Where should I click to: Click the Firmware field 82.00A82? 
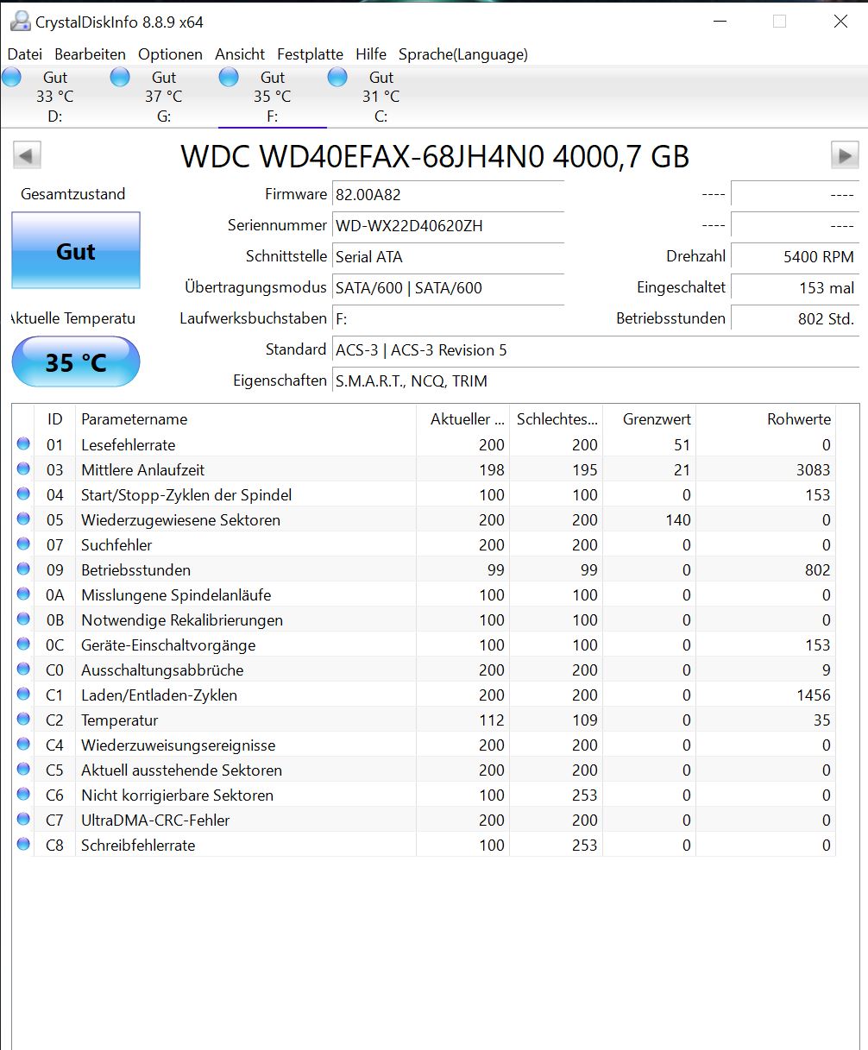(x=449, y=195)
